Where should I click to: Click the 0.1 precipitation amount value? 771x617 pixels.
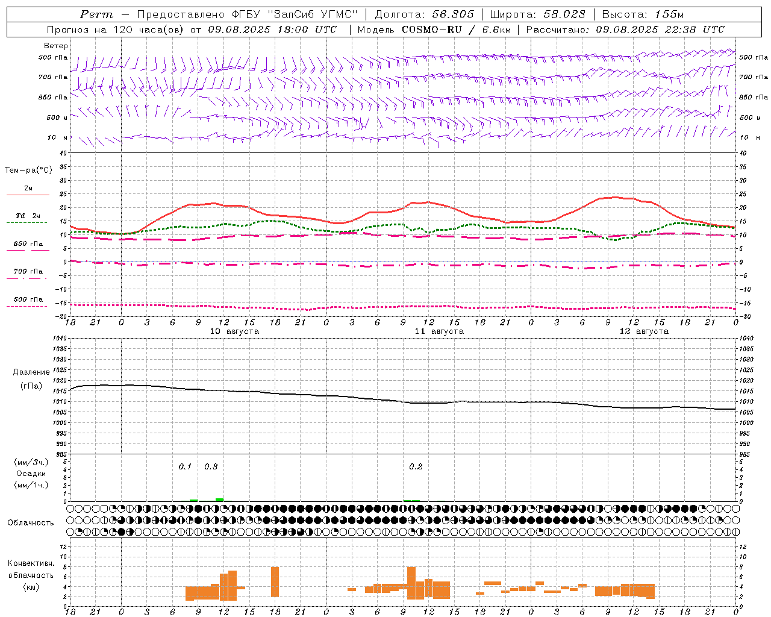coord(185,467)
